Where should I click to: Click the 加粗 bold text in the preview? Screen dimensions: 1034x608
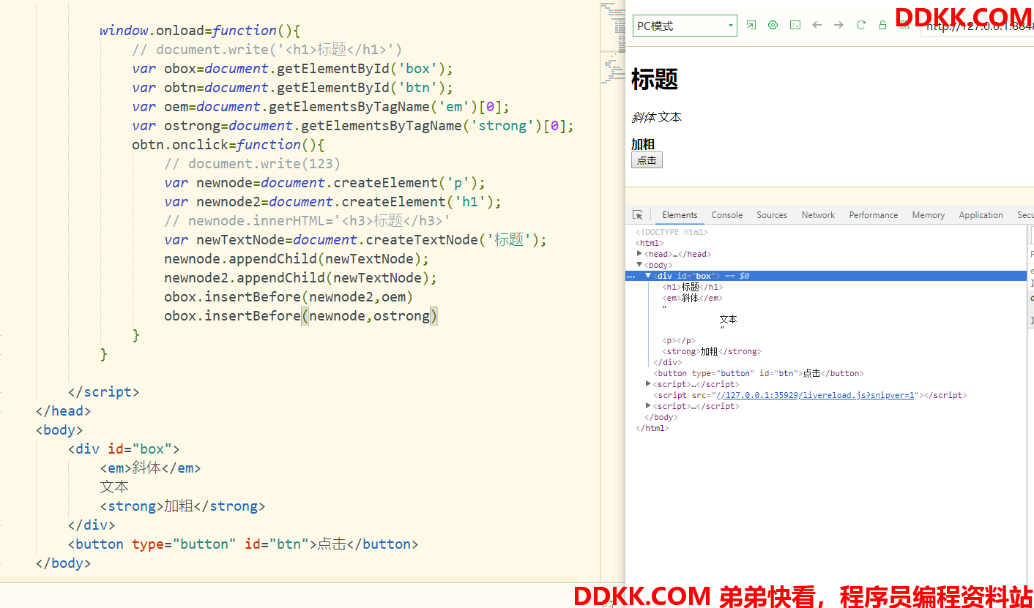point(643,144)
